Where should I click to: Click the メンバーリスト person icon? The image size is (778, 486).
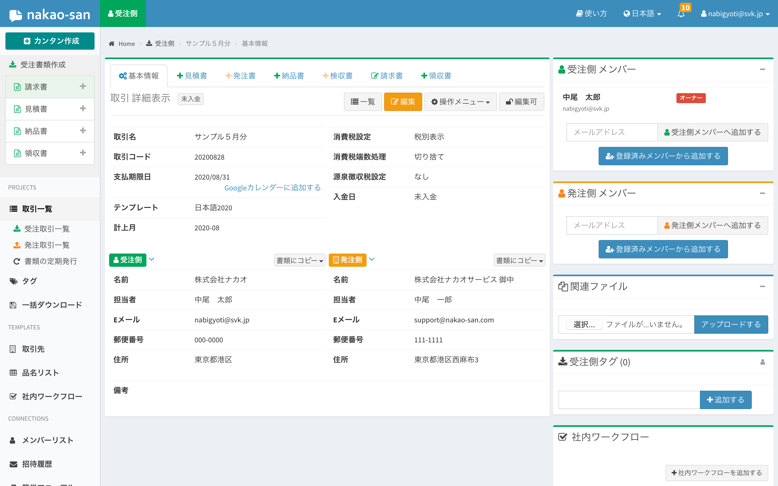click(x=12, y=440)
